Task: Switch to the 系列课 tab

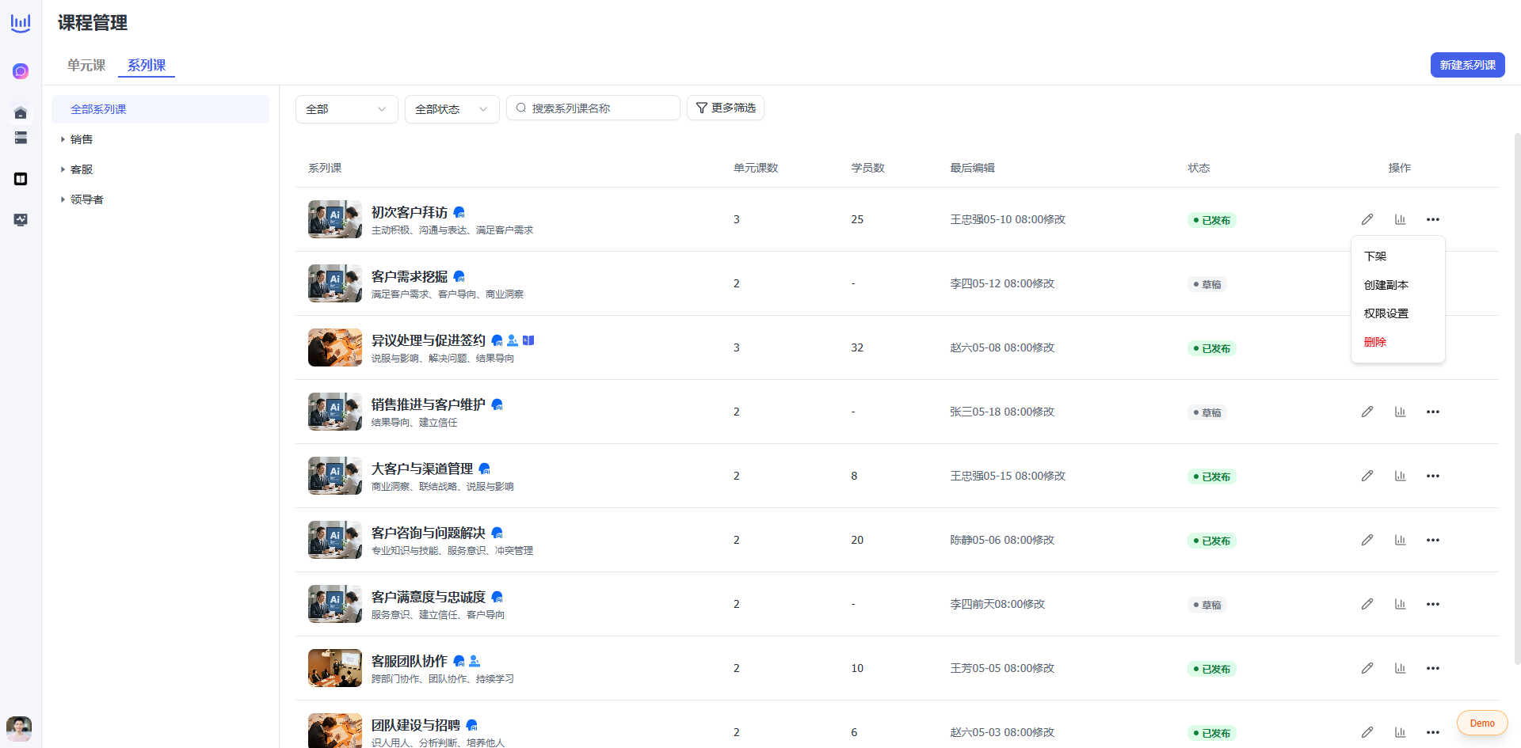Action: pos(147,65)
